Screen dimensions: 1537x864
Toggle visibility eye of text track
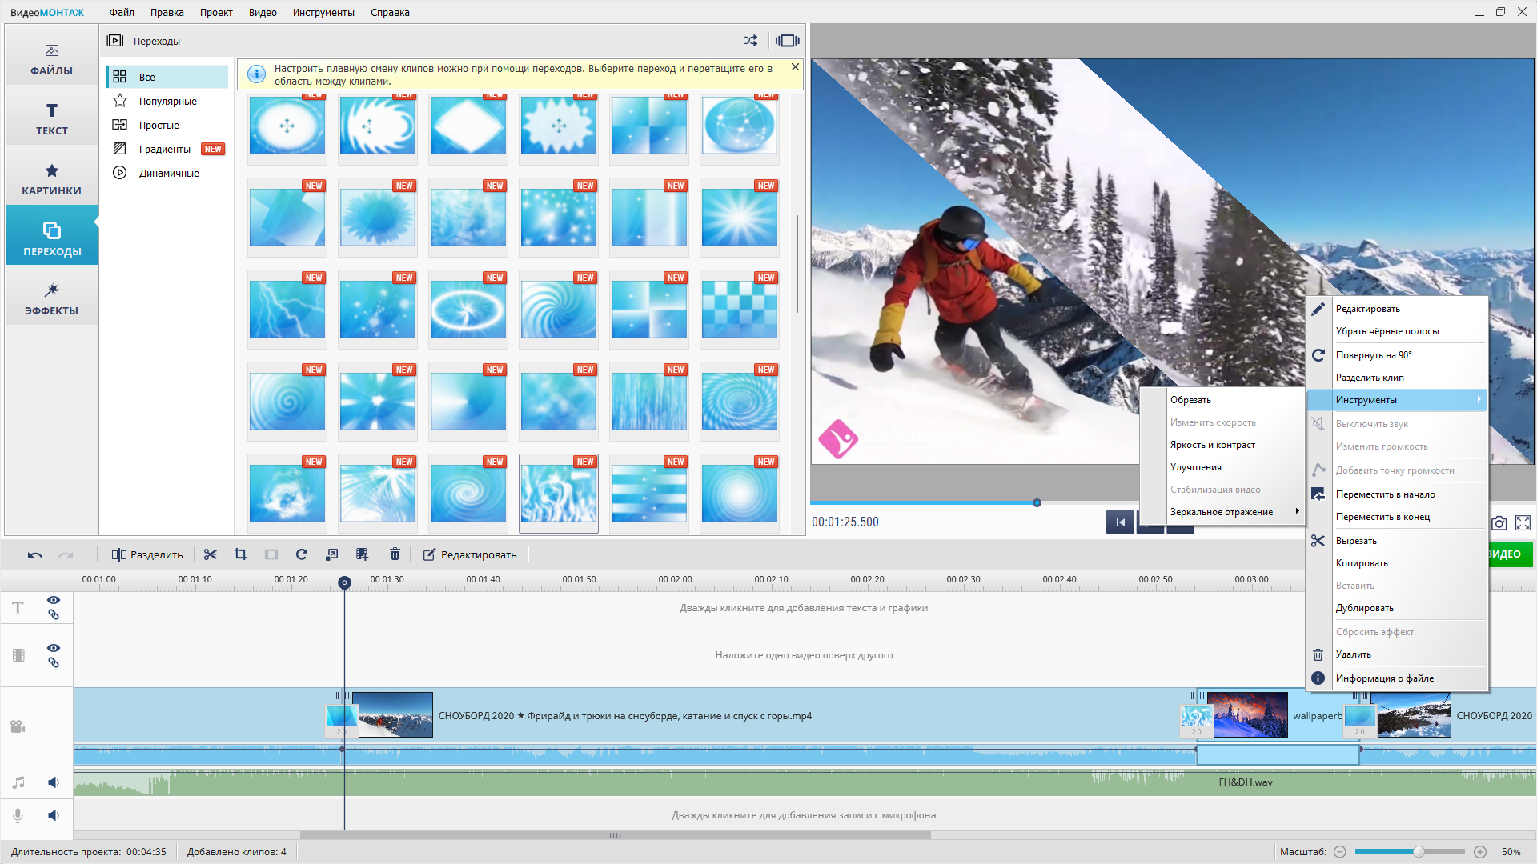(x=54, y=600)
